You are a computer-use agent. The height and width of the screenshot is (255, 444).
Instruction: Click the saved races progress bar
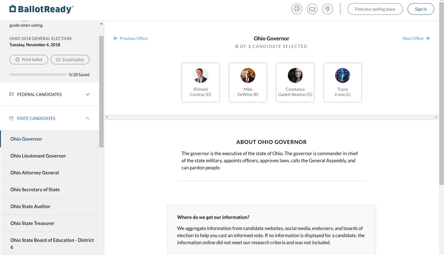[x=38, y=75]
